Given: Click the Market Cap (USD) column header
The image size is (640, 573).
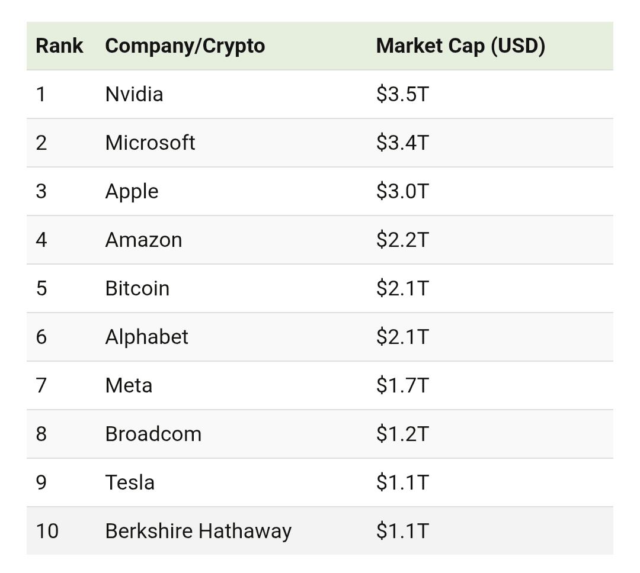Looking at the screenshot, I should point(460,46).
